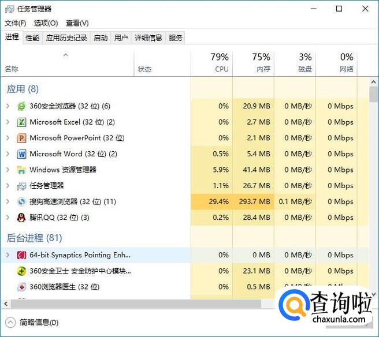This screenshot has height=337, width=379.
Task: Maximize the Task Manager window
Action: [339, 9]
